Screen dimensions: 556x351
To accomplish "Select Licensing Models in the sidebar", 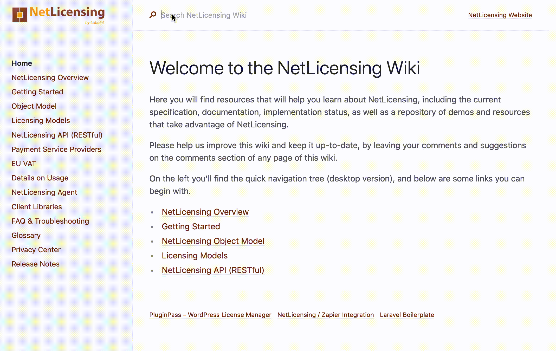I will pyautogui.click(x=41, y=120).
